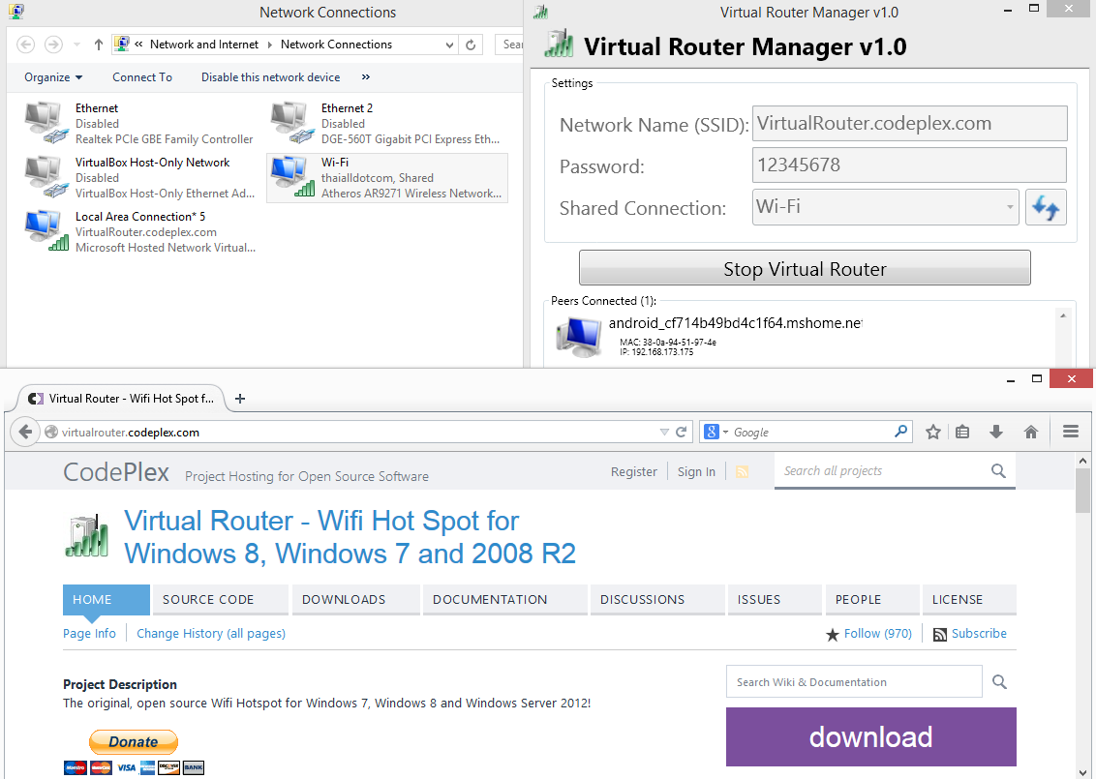The image size is (1096, 779).
Task: Switch to the DOWNLOADS tab
Action: pos(344,600)
